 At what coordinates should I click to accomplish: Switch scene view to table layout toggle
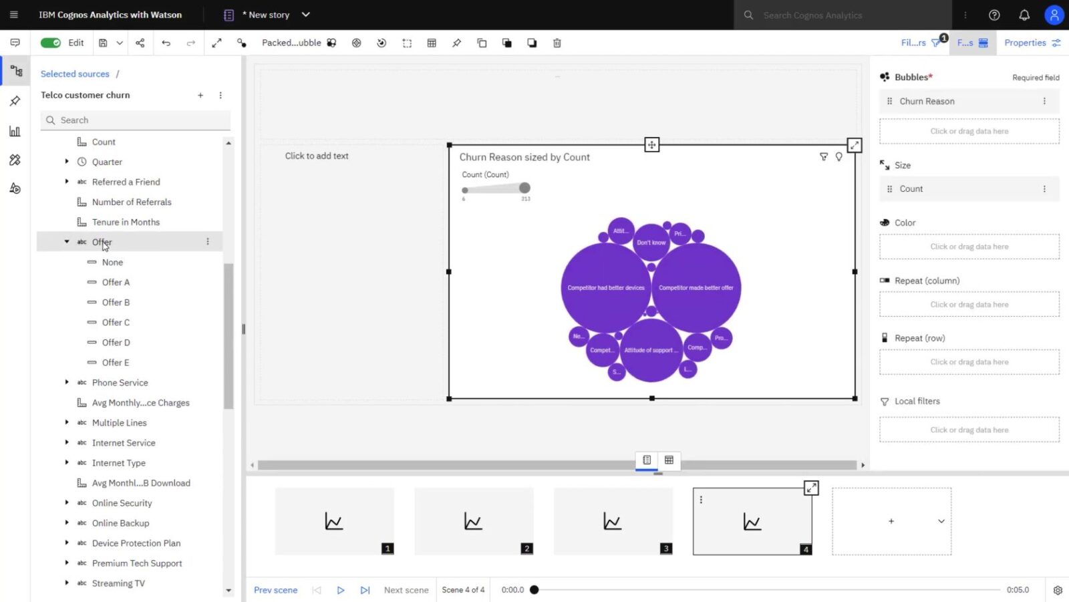coord(669,460)
